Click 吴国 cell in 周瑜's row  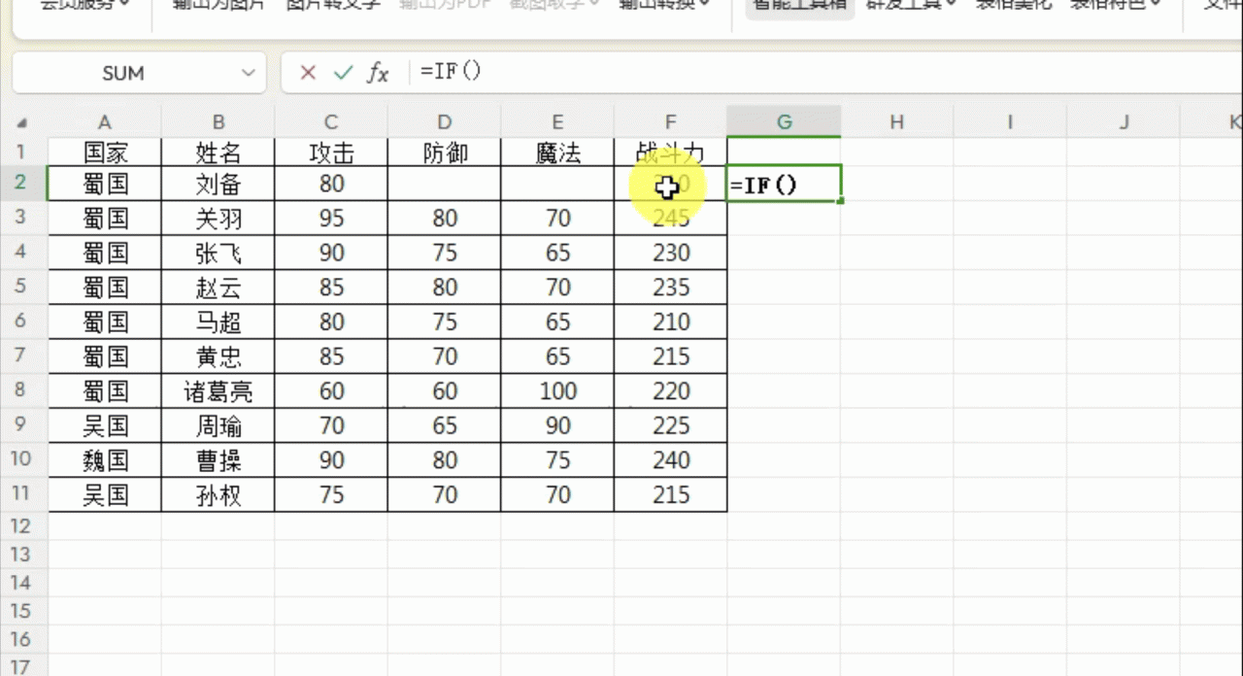pyautogui.click(x=105, y=425)
